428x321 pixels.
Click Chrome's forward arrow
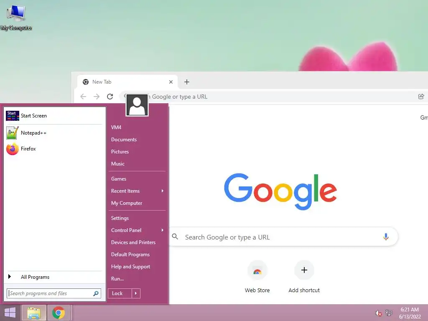pos(97,97)
